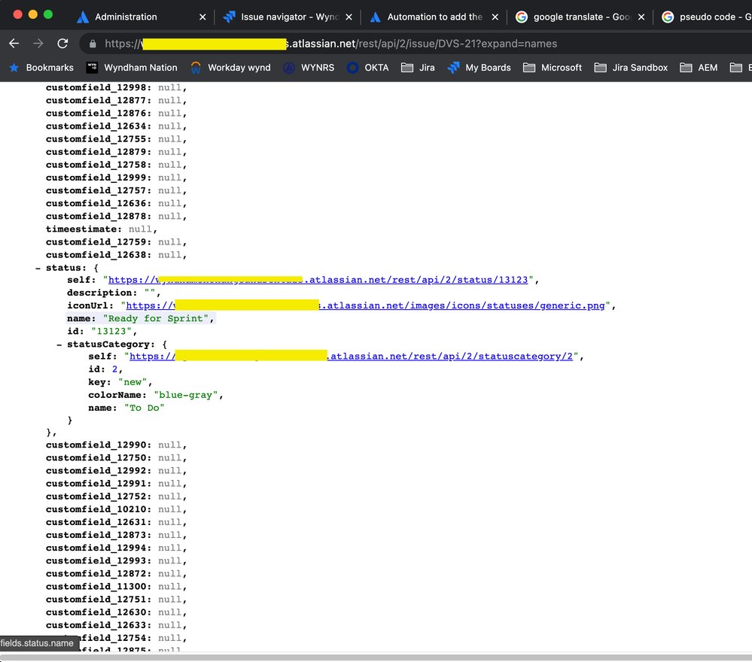Click the lock icon in address bar
Screen dimensions: 752x662
click(93, 44)
